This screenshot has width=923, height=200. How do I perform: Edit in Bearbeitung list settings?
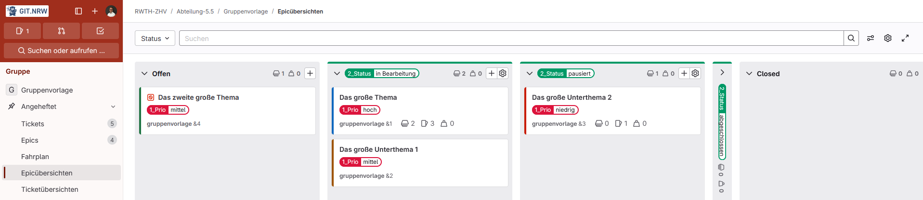[x=503, y=73]
